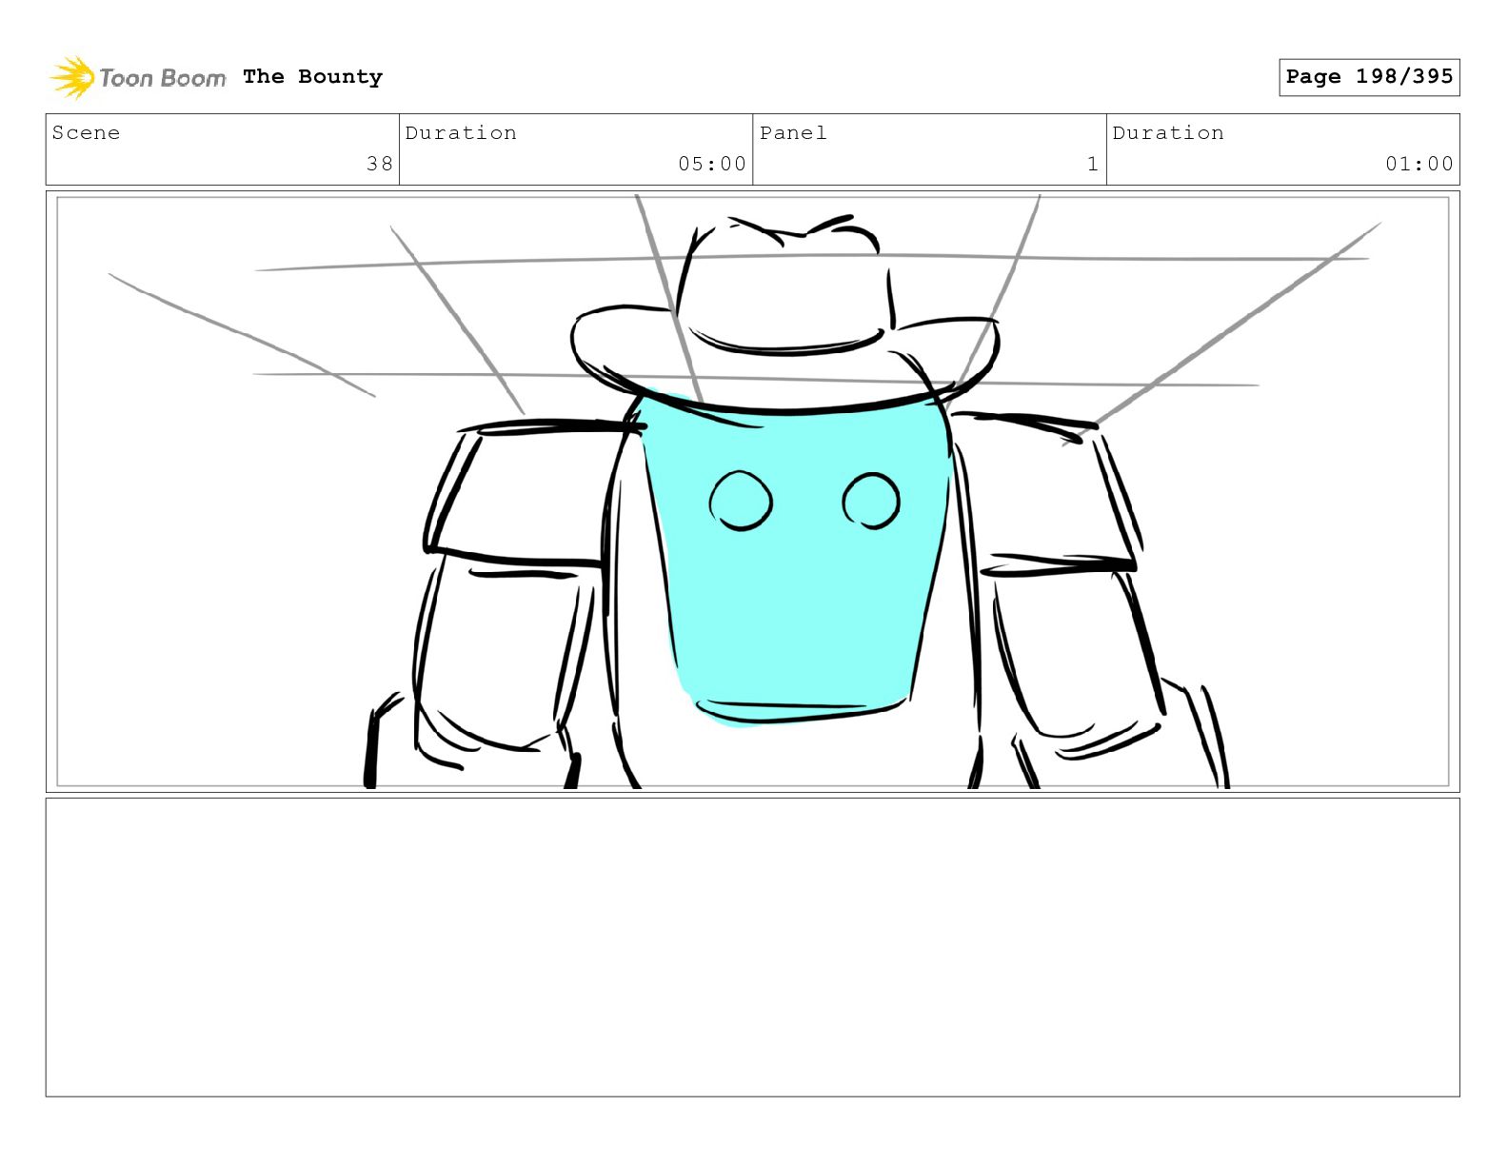Click the 'Panel' header label
The width and height of the screenshot is (1508, 1165).
[x=793, y=133]
